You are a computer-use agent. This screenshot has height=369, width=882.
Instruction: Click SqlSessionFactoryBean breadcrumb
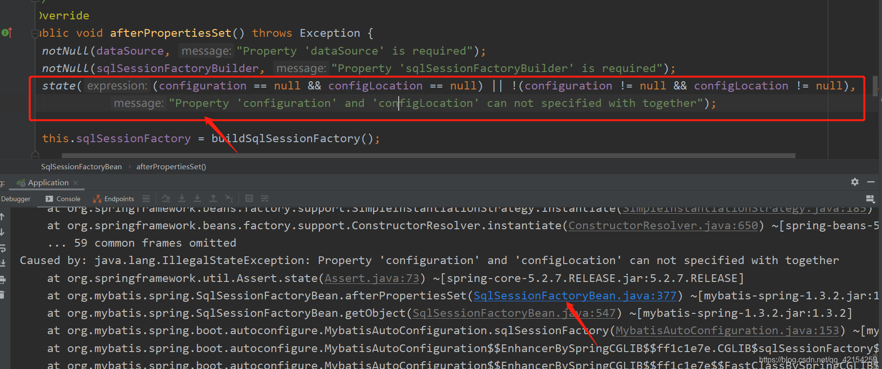81,167
